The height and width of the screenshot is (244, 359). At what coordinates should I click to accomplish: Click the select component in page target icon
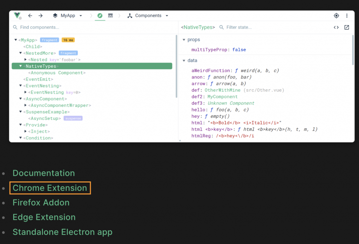click(x=336, y=15)
